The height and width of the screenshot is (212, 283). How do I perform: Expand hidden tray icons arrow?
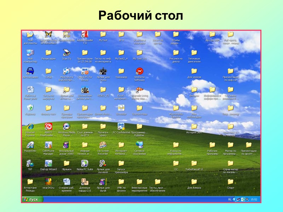[x=234, y=199]
